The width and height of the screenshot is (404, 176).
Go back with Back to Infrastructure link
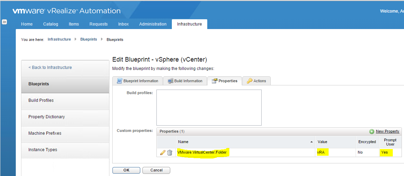point(50,67)
